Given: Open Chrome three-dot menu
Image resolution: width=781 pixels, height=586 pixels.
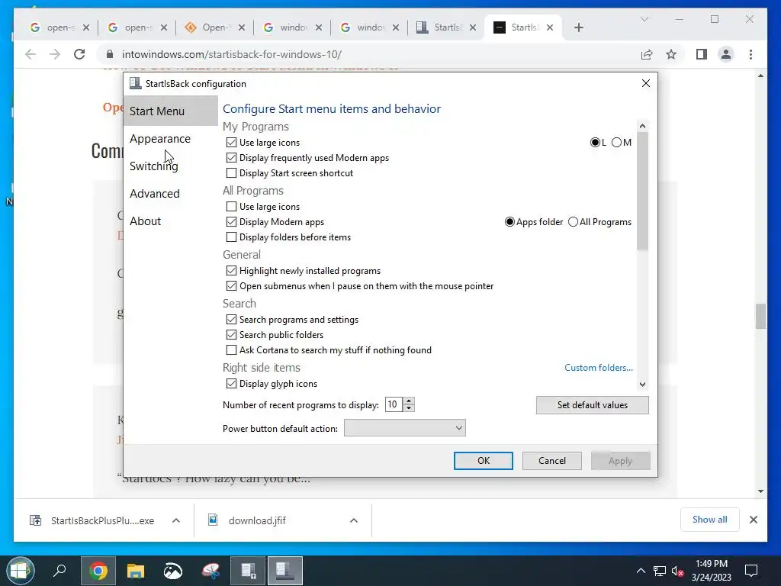Looking at the screenshot, I should click(x=750, y=54).
